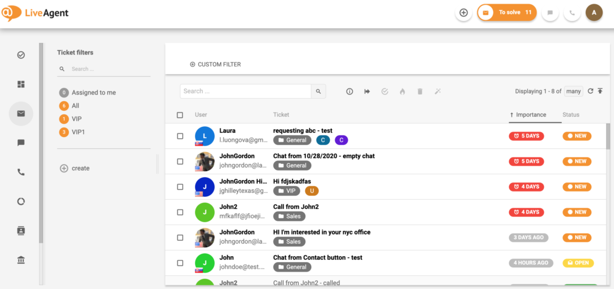Click the Ticket filters search field
Screen dimensions: 614x289
coord(108,69)
